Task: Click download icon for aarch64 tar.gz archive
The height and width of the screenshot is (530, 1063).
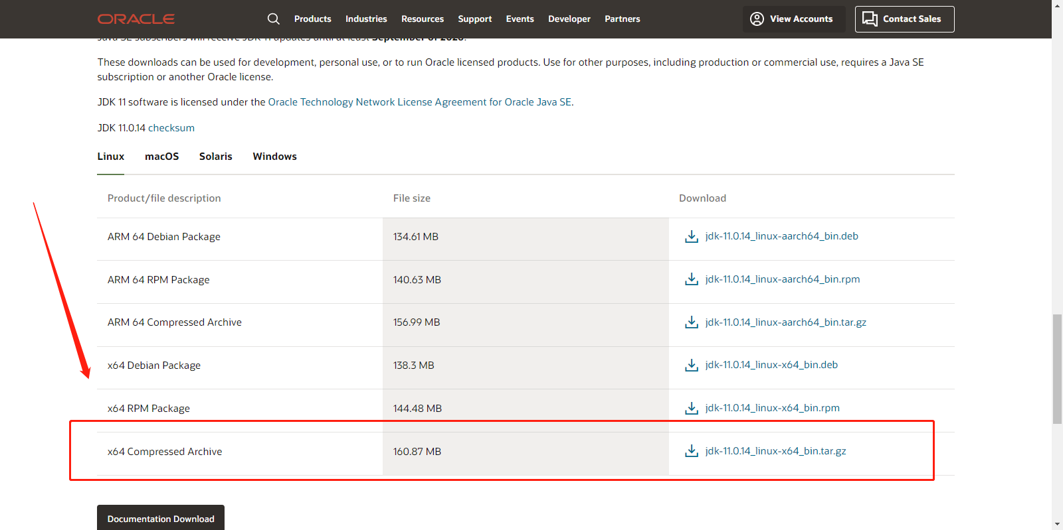Action: click(691, 322)
